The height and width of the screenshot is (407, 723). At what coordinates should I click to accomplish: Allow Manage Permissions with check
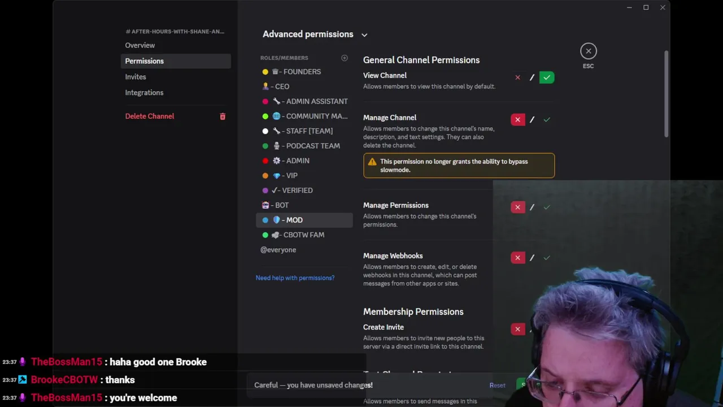pyautogui.click(x=547, y=207)
